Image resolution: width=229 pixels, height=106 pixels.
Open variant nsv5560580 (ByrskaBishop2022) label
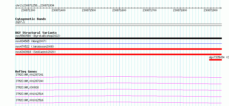tap(38, 36)
